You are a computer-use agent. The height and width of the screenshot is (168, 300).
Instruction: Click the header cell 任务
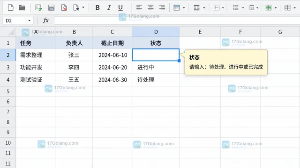tap(36, 43)
